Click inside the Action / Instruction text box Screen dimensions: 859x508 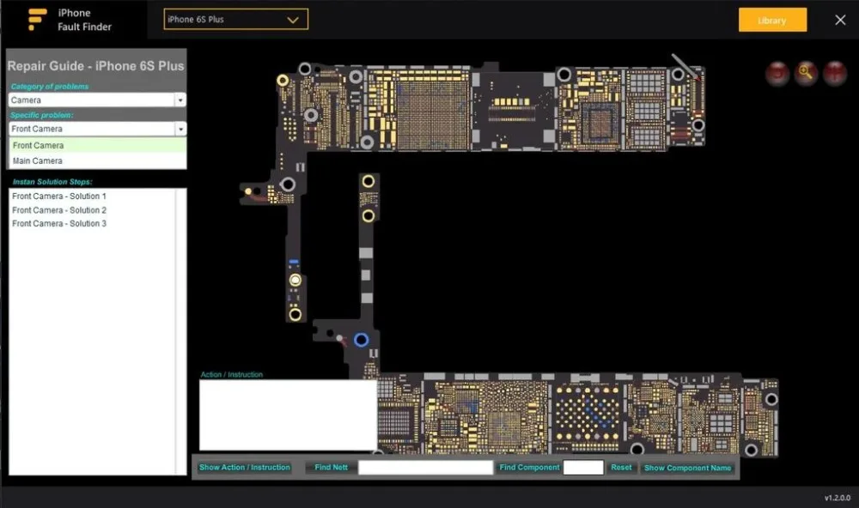tap(288, 415)
